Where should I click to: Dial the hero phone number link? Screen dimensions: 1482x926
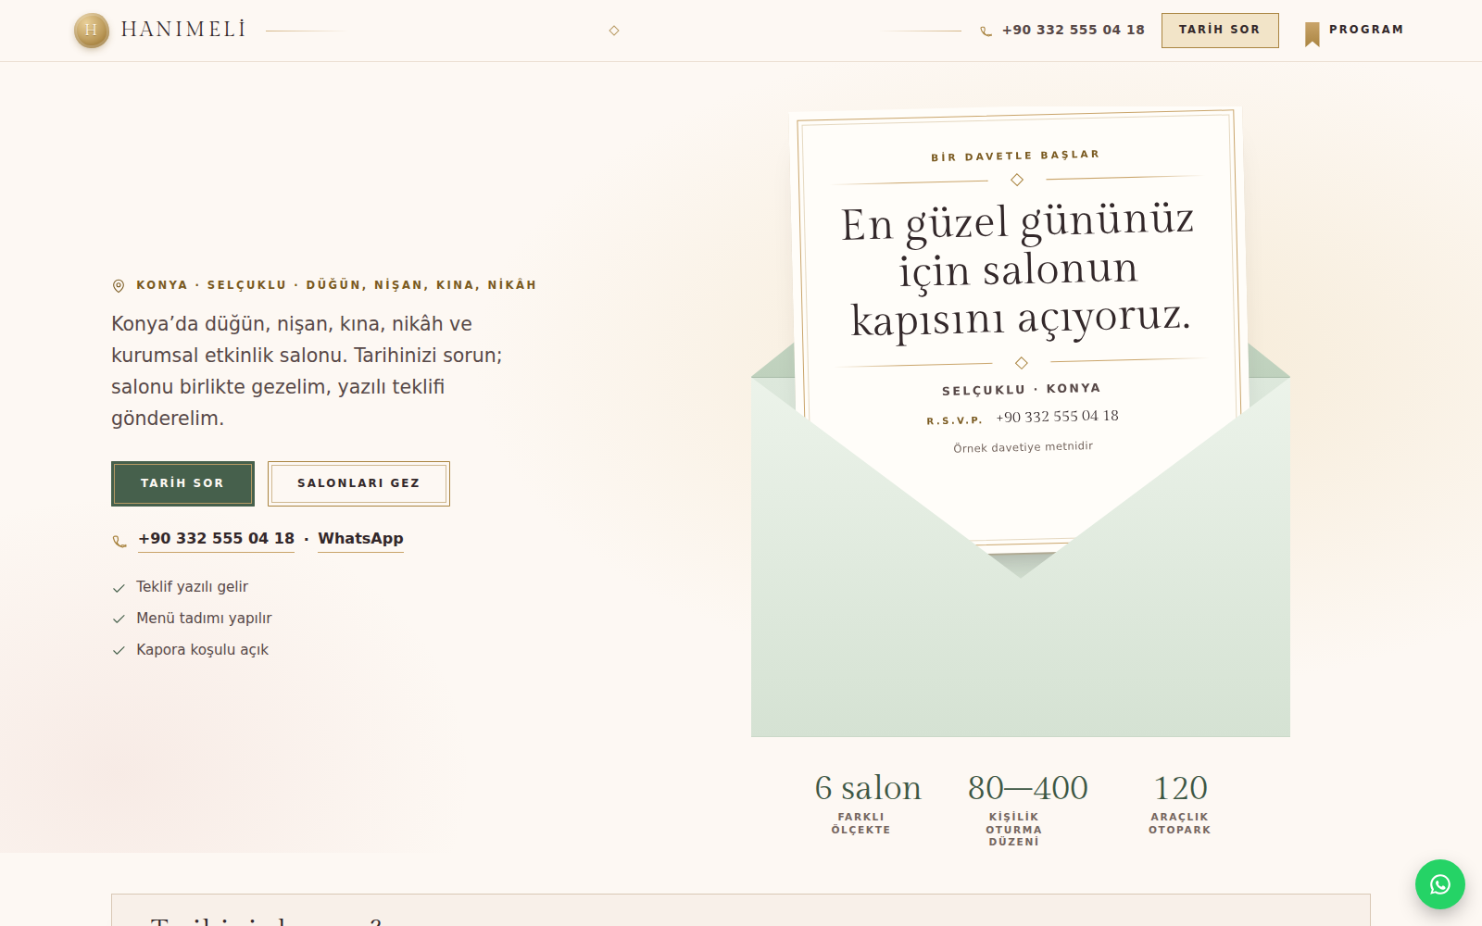point(216,539)
